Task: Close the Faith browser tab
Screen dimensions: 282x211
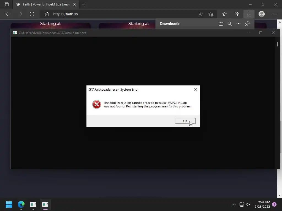Action: (74, 4)
